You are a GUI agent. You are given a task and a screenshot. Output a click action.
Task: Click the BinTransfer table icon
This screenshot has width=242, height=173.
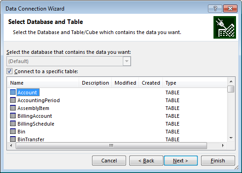point(13,139)
